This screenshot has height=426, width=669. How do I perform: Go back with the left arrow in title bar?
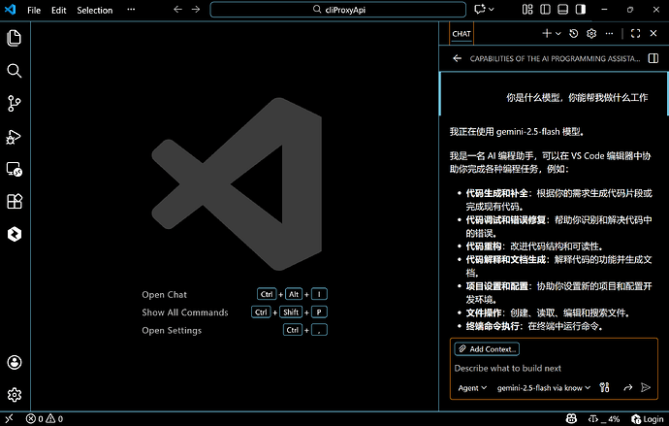tap(178, 10)
